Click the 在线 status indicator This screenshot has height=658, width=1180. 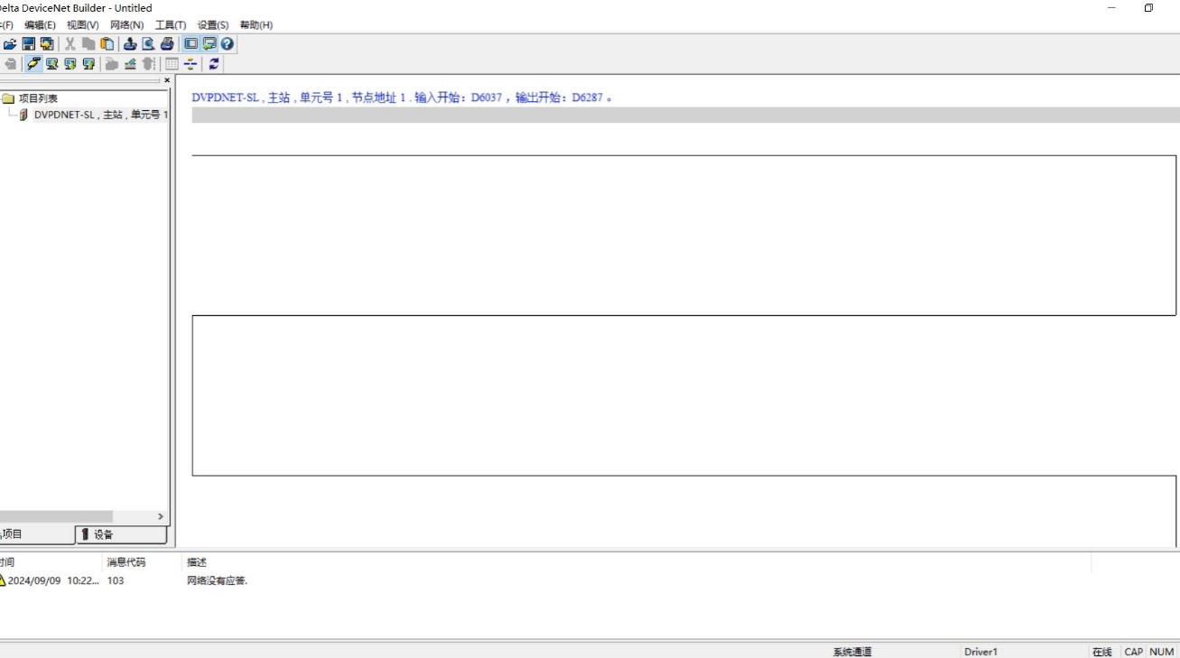tap(1101, 652)
